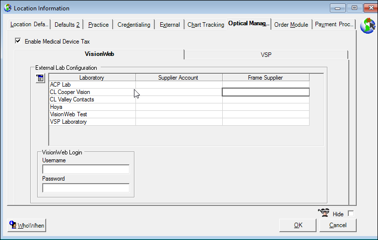Click the grid options icon beside Laboratory table

click(40, 78)
